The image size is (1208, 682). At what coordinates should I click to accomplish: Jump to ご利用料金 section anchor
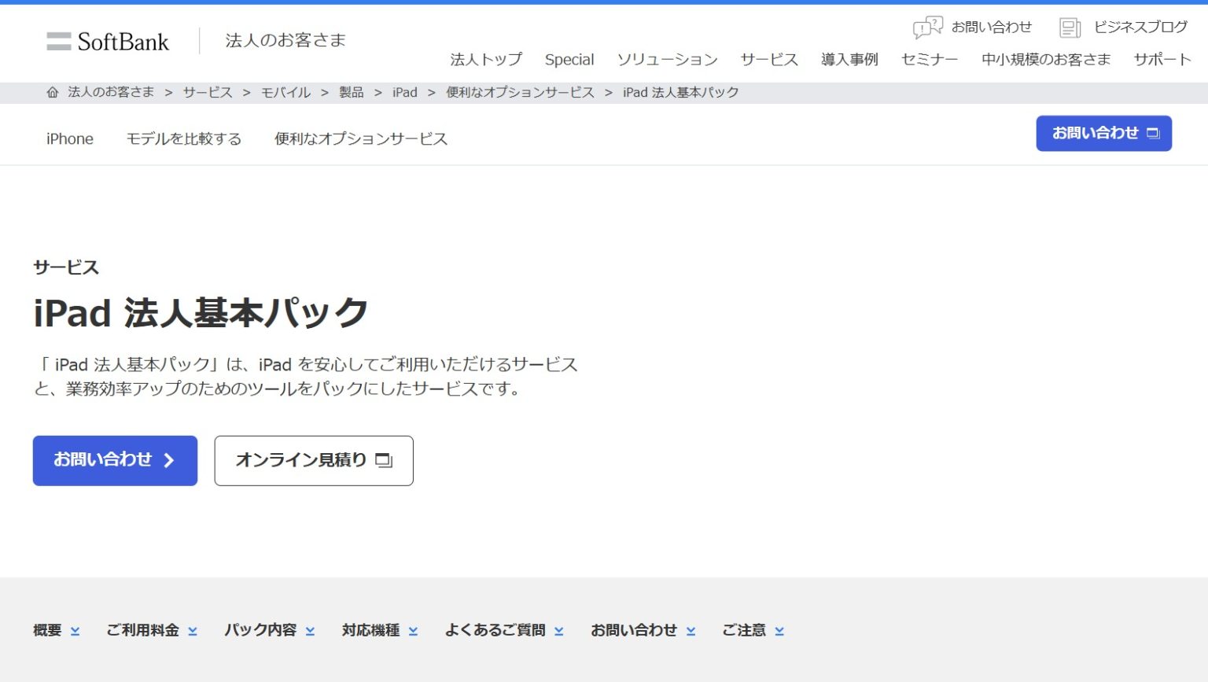[x=151, y=630]
